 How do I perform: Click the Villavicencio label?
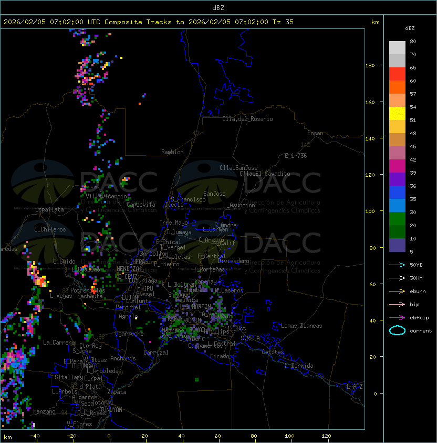coord(106,196)
